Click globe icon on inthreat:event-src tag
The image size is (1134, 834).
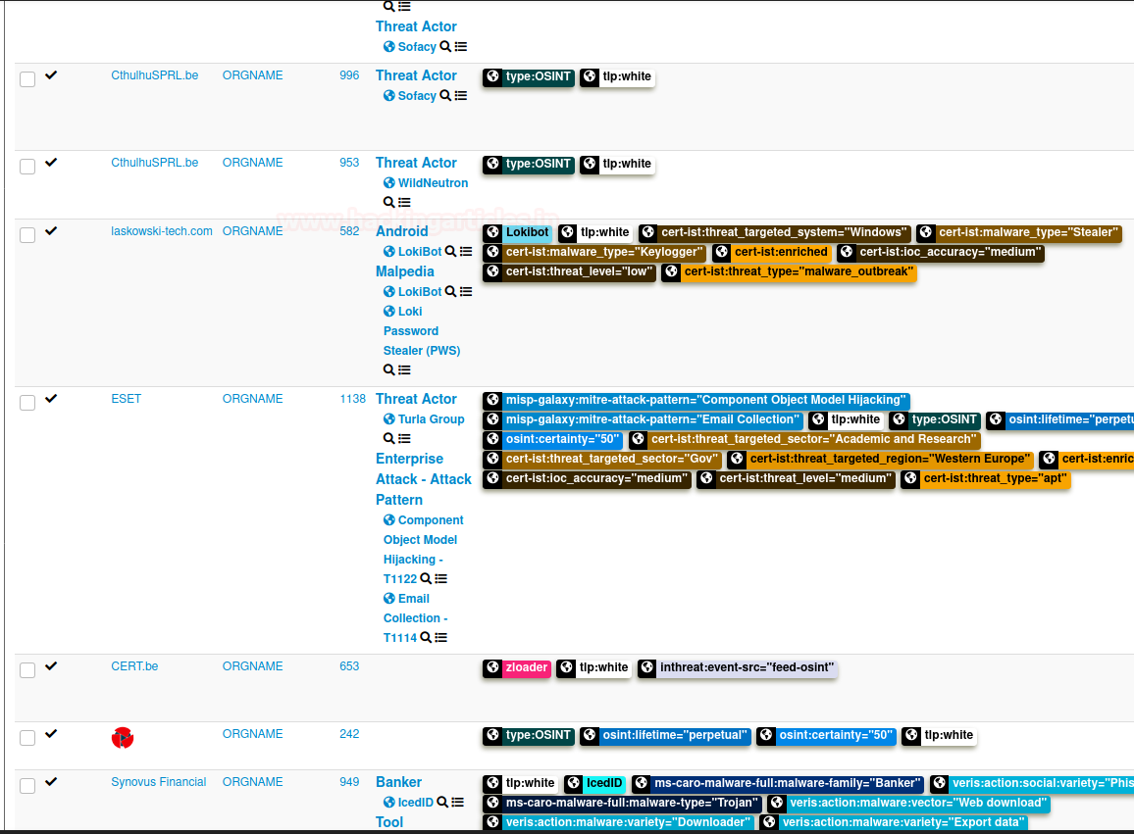pos(646,667)
